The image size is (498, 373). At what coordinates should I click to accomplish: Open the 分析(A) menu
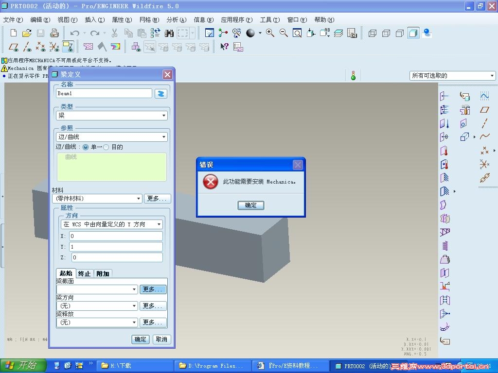point(176,19)
